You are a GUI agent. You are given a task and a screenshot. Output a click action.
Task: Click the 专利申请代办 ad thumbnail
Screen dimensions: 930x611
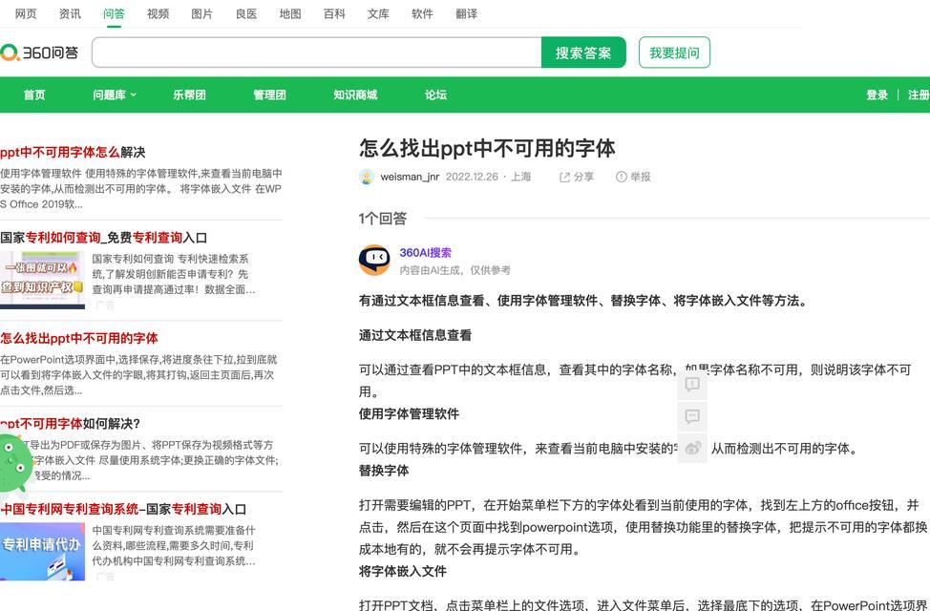(42, 551)
